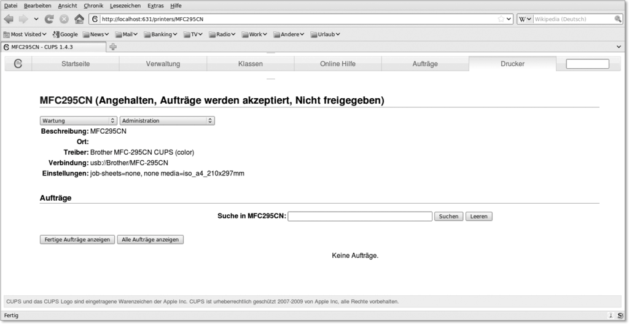629x324 pixels.
Task: Click the stop loading icon
Action: coord(64,19)
